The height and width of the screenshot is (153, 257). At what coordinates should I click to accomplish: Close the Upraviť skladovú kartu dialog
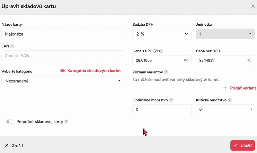(253, 6)
